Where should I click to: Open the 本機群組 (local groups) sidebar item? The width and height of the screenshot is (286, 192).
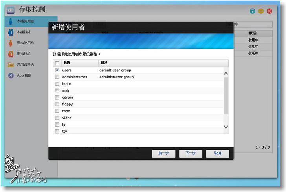[x=31, y=32]
